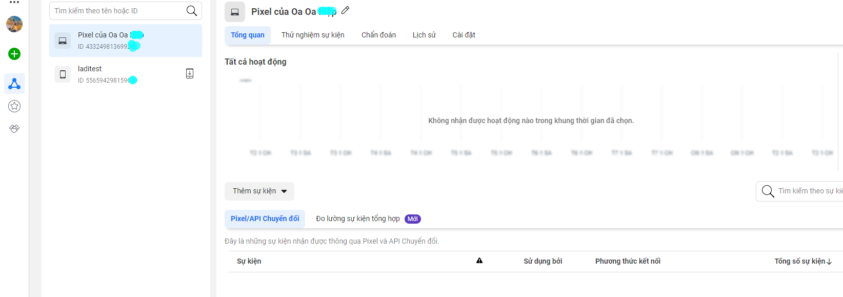The height and width of the screenshot is (297, 843).
Task: Open the Chẩn đoán tab
Action: pyautogui.click(x=378, y=35)
